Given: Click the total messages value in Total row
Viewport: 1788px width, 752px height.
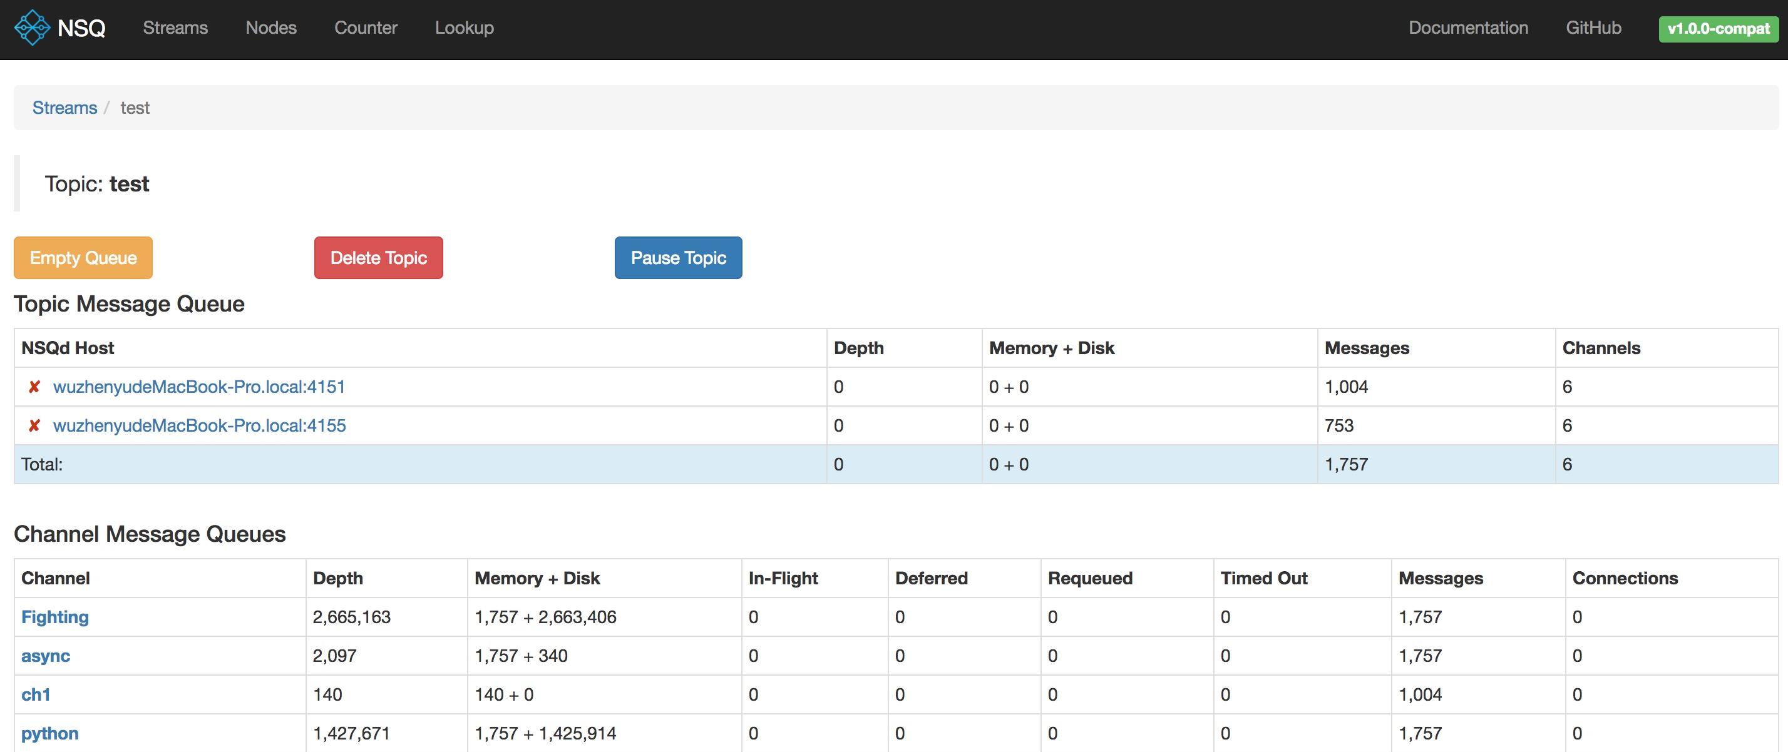Looking at the screenshot, I should coord(1347,465).
